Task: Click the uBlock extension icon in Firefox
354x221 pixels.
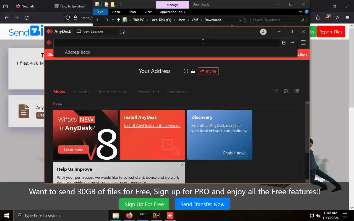Action: 328,17
